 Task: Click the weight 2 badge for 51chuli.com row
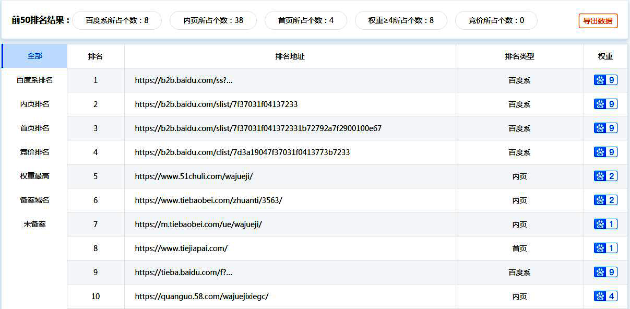pos(605,176)
